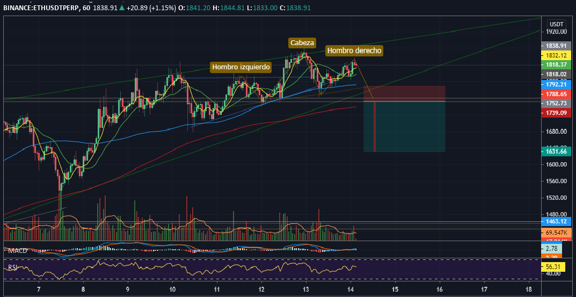Click the 1631.66 target price tag
This screenshot has height=297, width=576.
point(557,152)
